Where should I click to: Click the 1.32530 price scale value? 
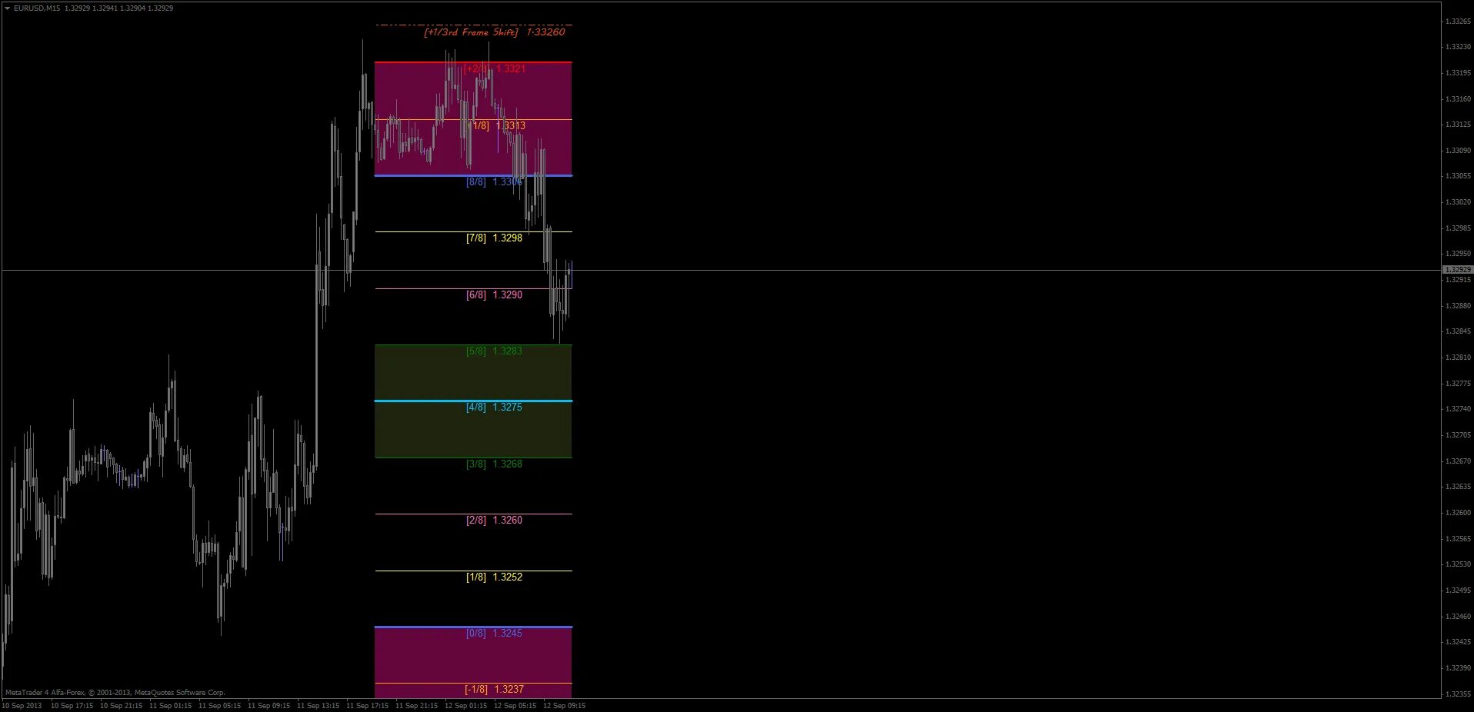click(x=1458, y=564)
